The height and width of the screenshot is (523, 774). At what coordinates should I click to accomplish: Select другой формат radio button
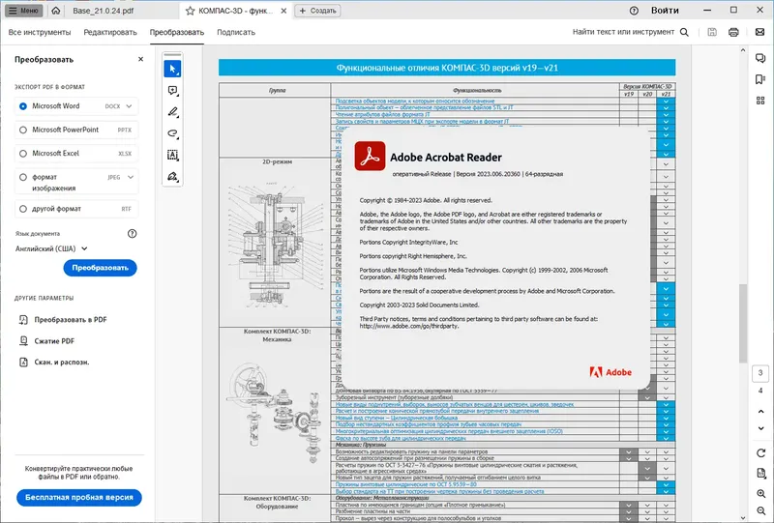[x=23, y=209]
